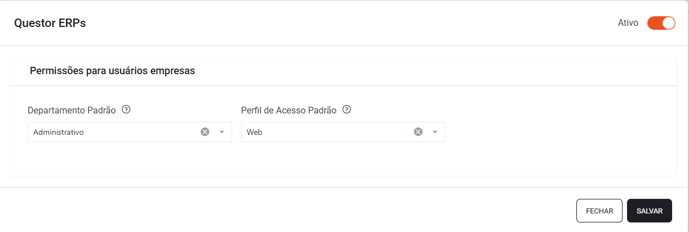Click the Permissões para usuários empresas section header
The height and width of the screenshot is (232, 689).
pyautogui.click(x=112, y=71)
